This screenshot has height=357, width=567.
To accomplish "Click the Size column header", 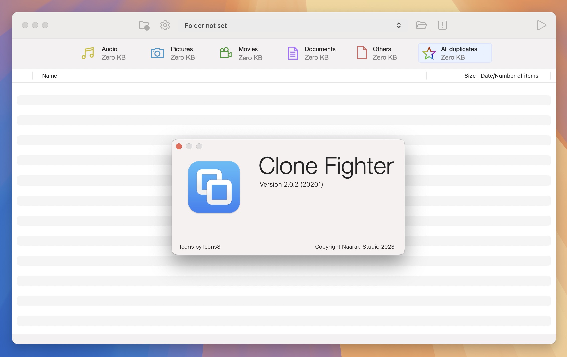I will [x=469, y=75].
